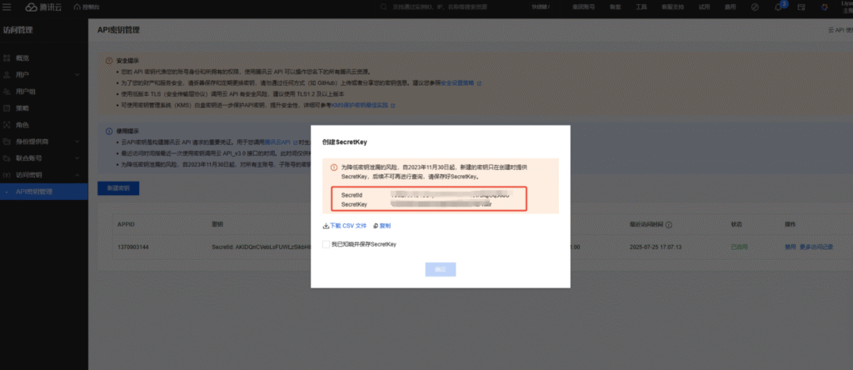Open 备案 in top navigation

pos(615,7)
